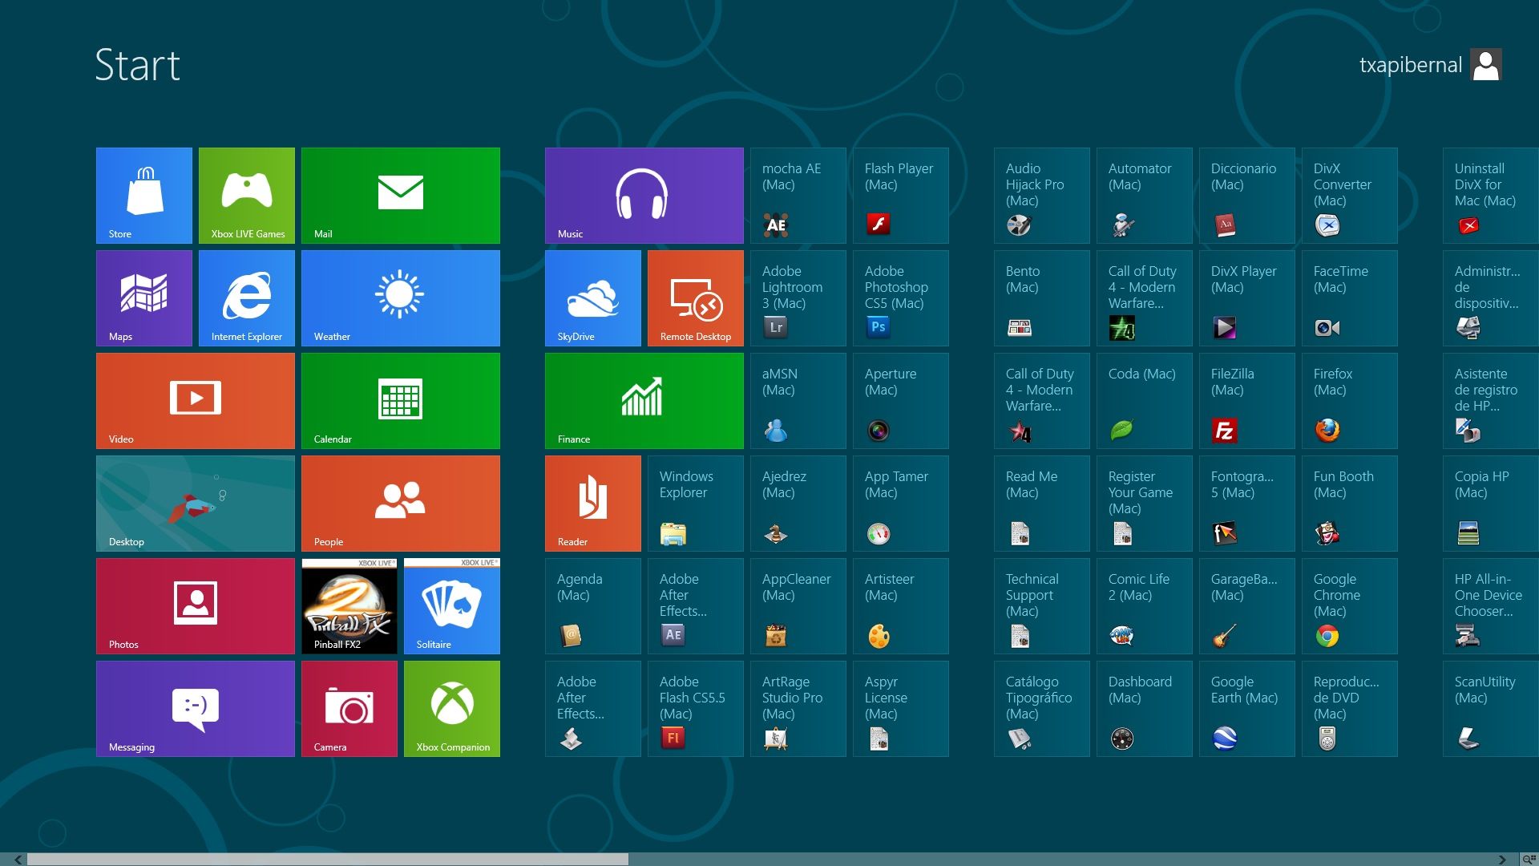Open the Desktop tile thumbnail
This screenshot has height=866, width=1539.
195,503
